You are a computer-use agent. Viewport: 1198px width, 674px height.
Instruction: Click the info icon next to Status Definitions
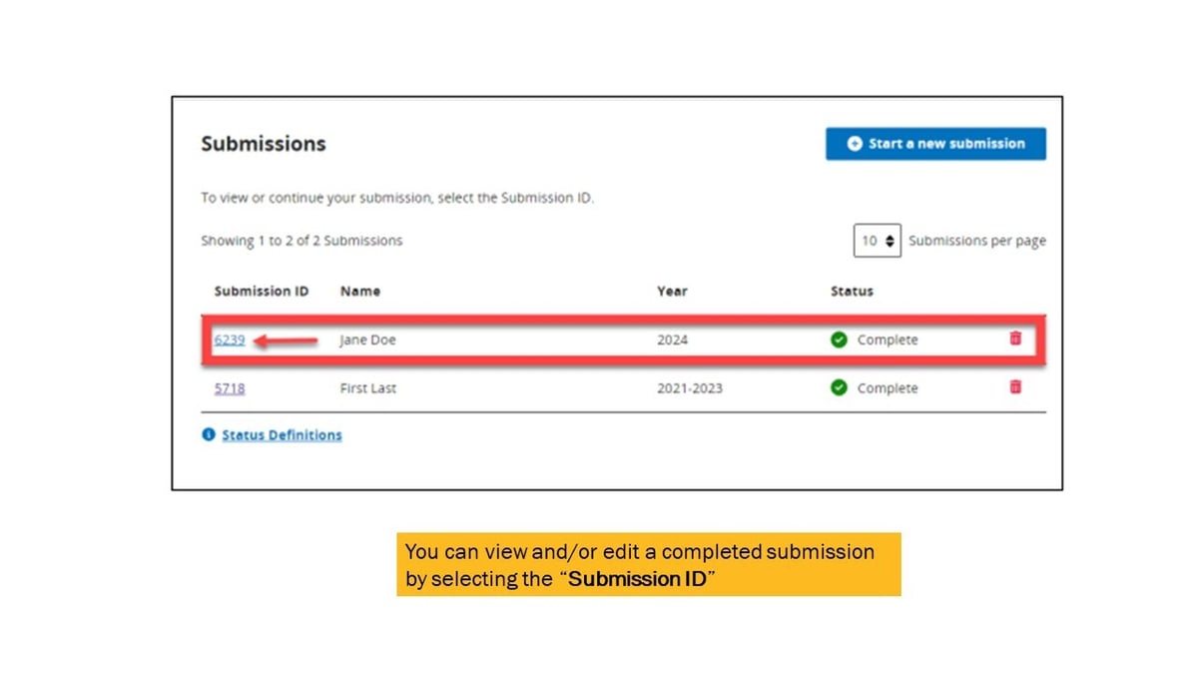[x=207, y=433]
